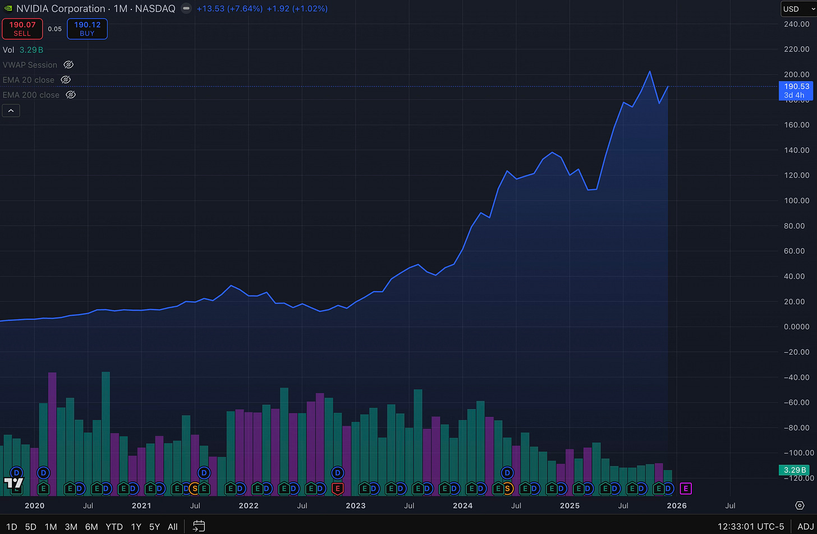Select the All timeframe range

[x=172, y=527]
